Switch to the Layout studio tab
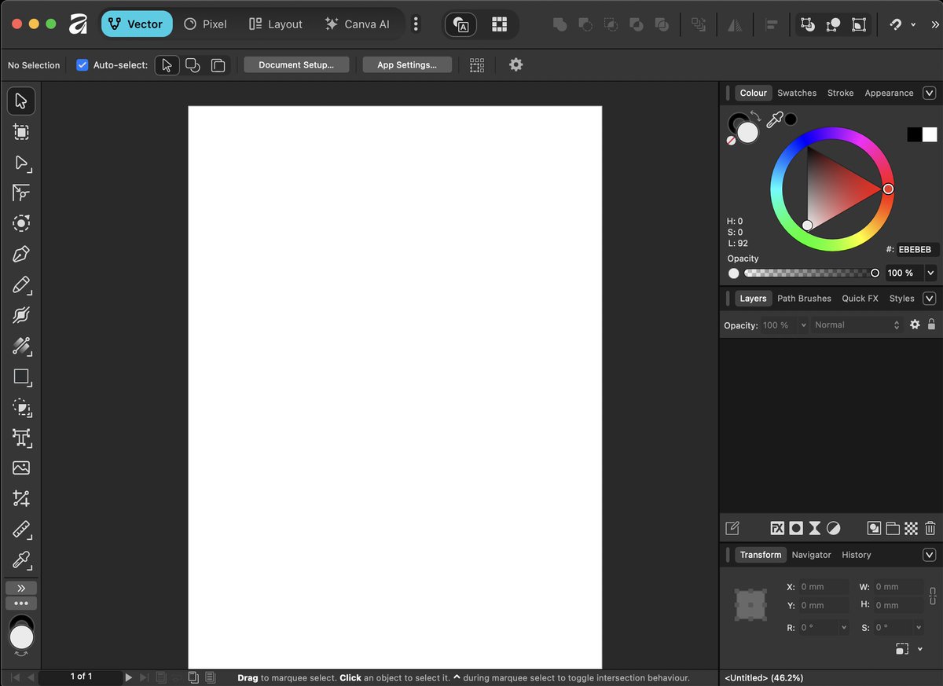This screenshot has height=686, width=943. [x=276, y=24]
